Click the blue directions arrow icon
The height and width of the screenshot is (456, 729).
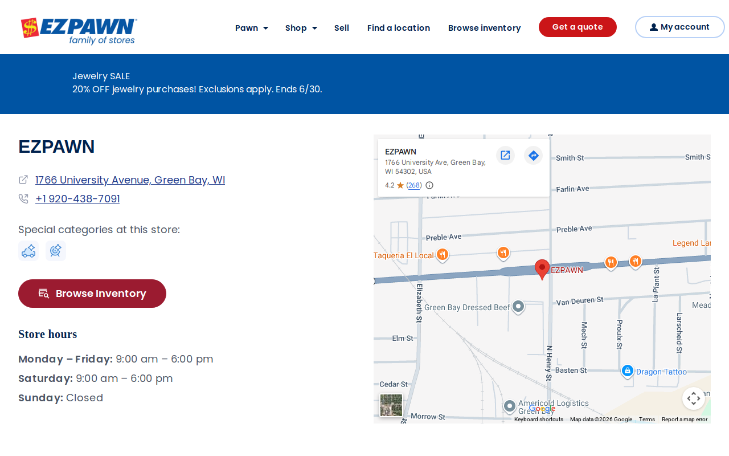coord(533,155)
